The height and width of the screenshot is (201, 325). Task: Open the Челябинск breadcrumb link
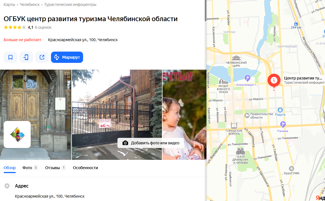tap(30, 5)
